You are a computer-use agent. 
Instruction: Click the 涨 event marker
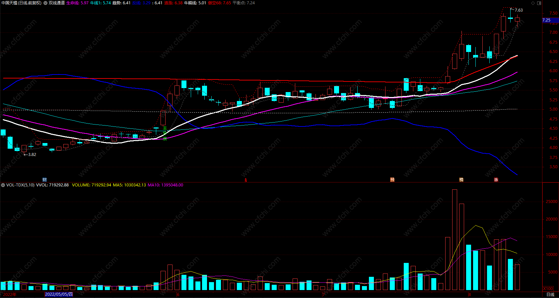pyautogui.click(x=496, y=180)
